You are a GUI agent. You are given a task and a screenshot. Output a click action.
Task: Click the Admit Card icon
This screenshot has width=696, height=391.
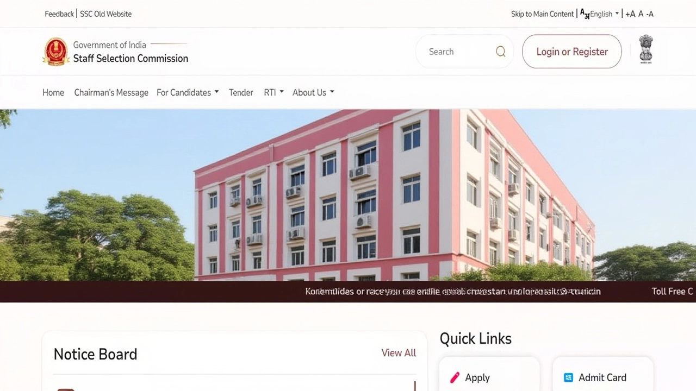(568, 377)
